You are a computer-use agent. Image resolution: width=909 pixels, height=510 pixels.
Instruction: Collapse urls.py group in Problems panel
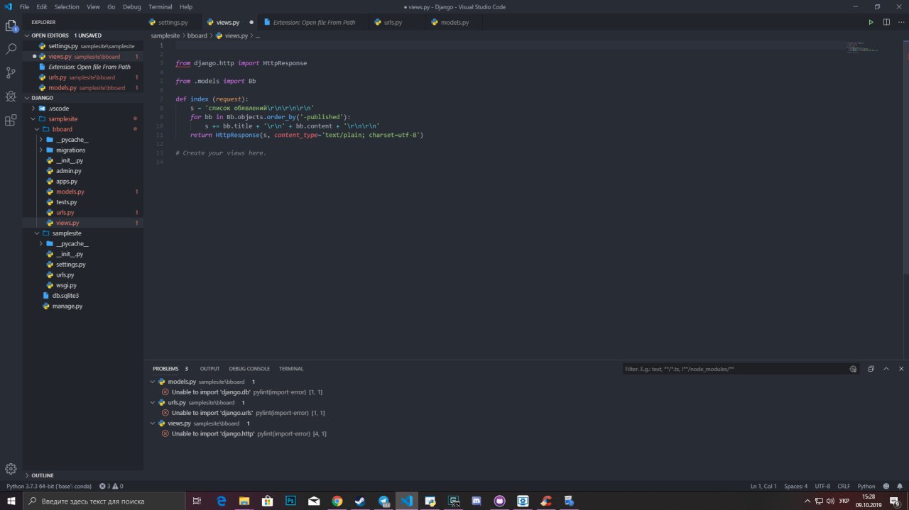152,402
